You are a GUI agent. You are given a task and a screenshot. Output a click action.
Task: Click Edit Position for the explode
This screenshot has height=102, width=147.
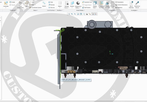tap(86, 7)
